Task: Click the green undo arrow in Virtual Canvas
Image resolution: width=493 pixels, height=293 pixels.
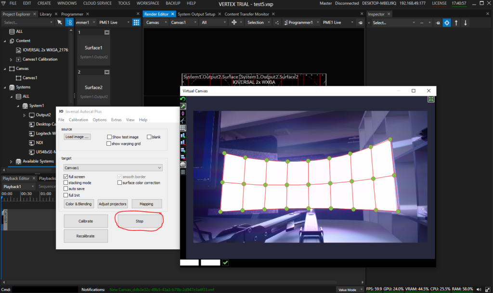Action: [x=183, y=99]
